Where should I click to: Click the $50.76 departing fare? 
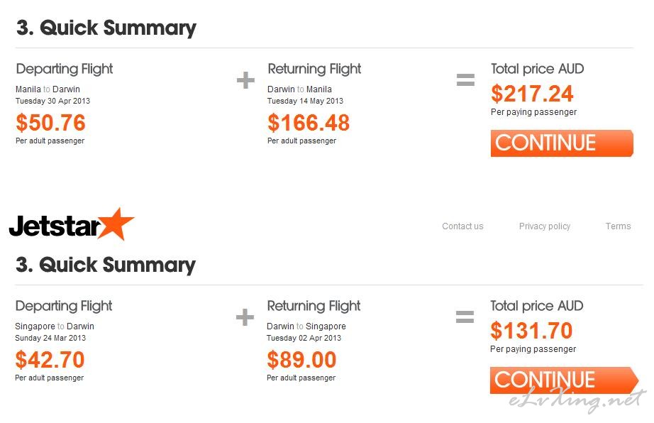[50, 123]
